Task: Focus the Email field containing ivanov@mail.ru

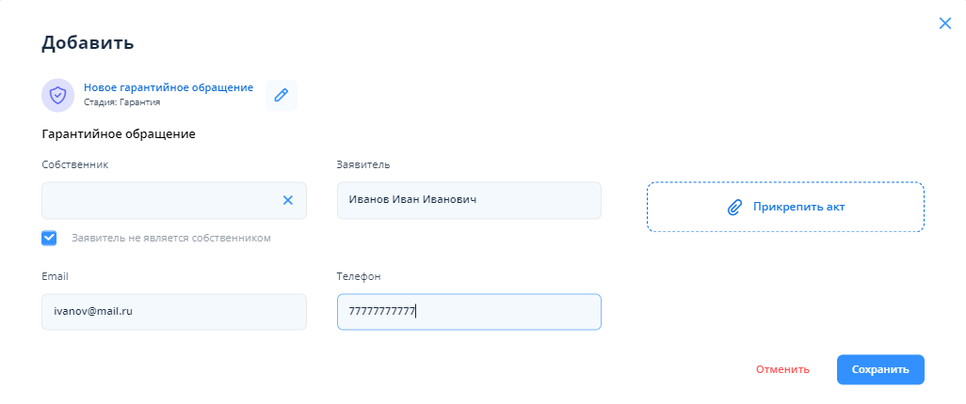Action: (x=174, y=312)
